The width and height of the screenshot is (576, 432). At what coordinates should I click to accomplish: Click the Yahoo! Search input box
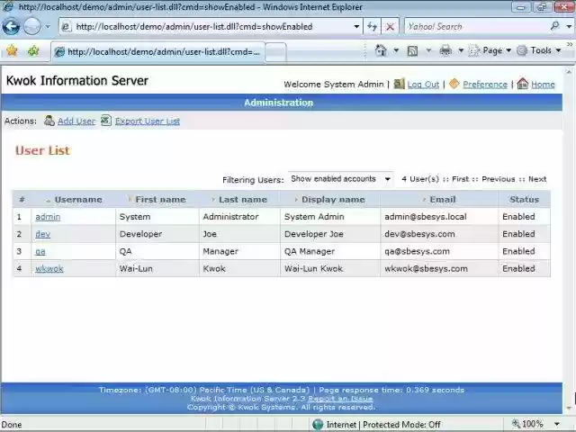click(x=476, y=26)
